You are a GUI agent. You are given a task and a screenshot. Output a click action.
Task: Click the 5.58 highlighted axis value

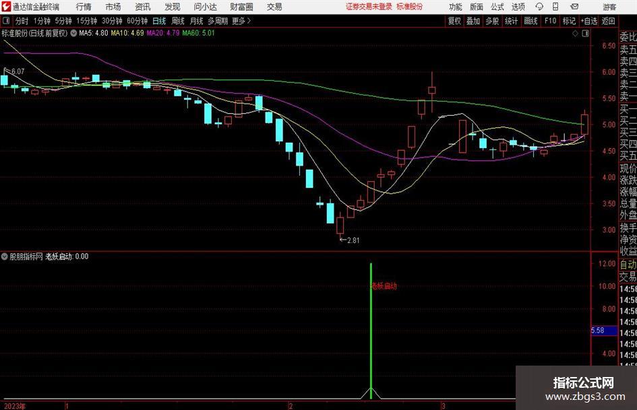(604, 331)
